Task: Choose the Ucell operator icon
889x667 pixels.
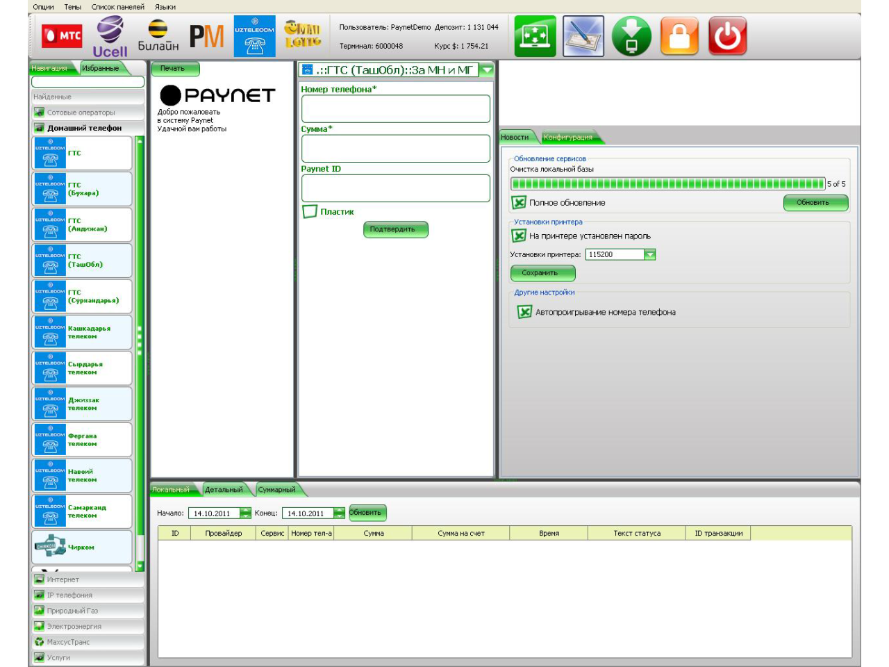Action: pos(110,36)
